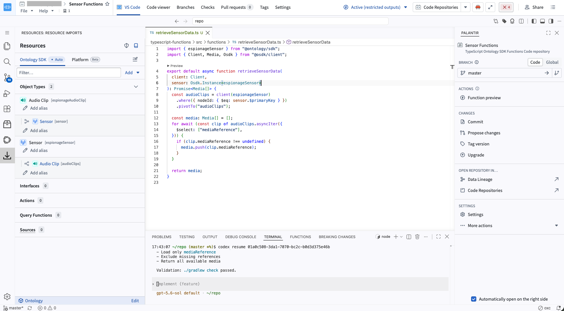Open the Extensions icon in activity bar

(x=7, y=109)
